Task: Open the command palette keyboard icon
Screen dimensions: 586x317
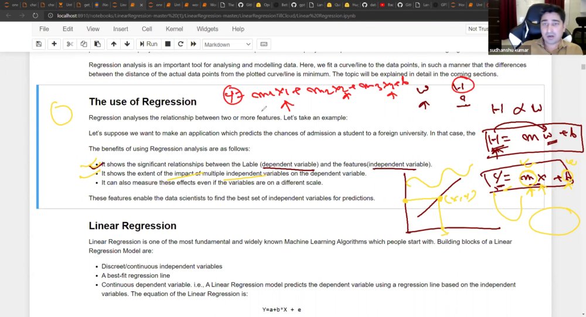Action: pyautogui.click(x=264, y=44)
